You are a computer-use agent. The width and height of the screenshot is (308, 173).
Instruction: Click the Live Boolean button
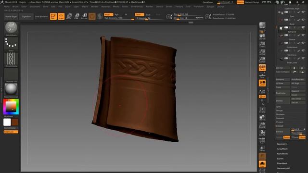[x=41, y=16]
